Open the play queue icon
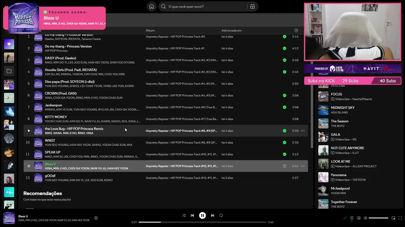 pyautogui.click(x=352, y=218)
